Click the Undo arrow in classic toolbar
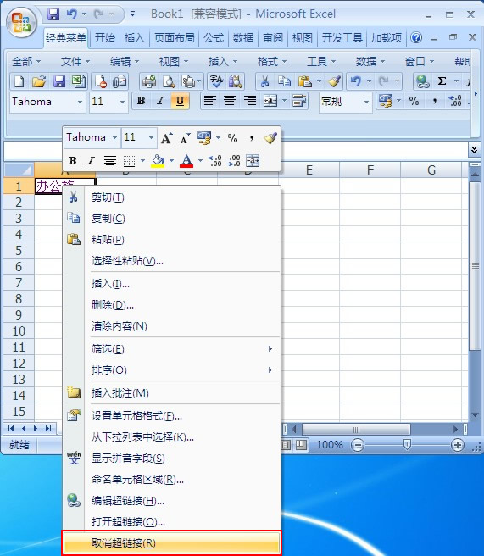The image size is (484, 556). coord(356,81)
